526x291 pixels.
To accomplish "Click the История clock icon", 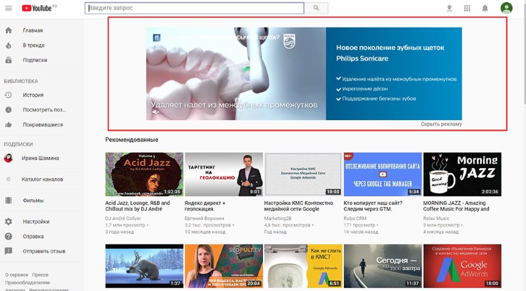I will point(9,95).
